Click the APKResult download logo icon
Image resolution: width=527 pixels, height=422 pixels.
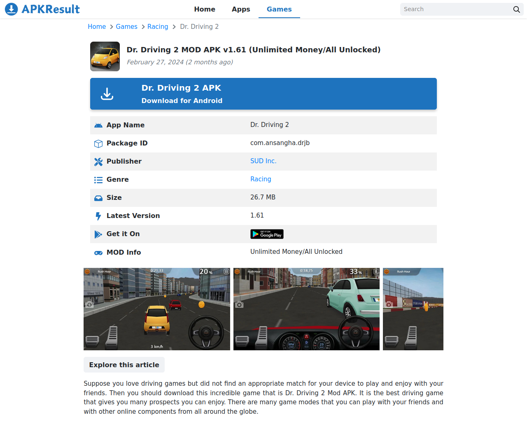pos(12,9)
